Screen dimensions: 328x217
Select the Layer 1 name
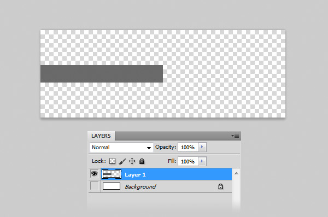tap(135, 175)
